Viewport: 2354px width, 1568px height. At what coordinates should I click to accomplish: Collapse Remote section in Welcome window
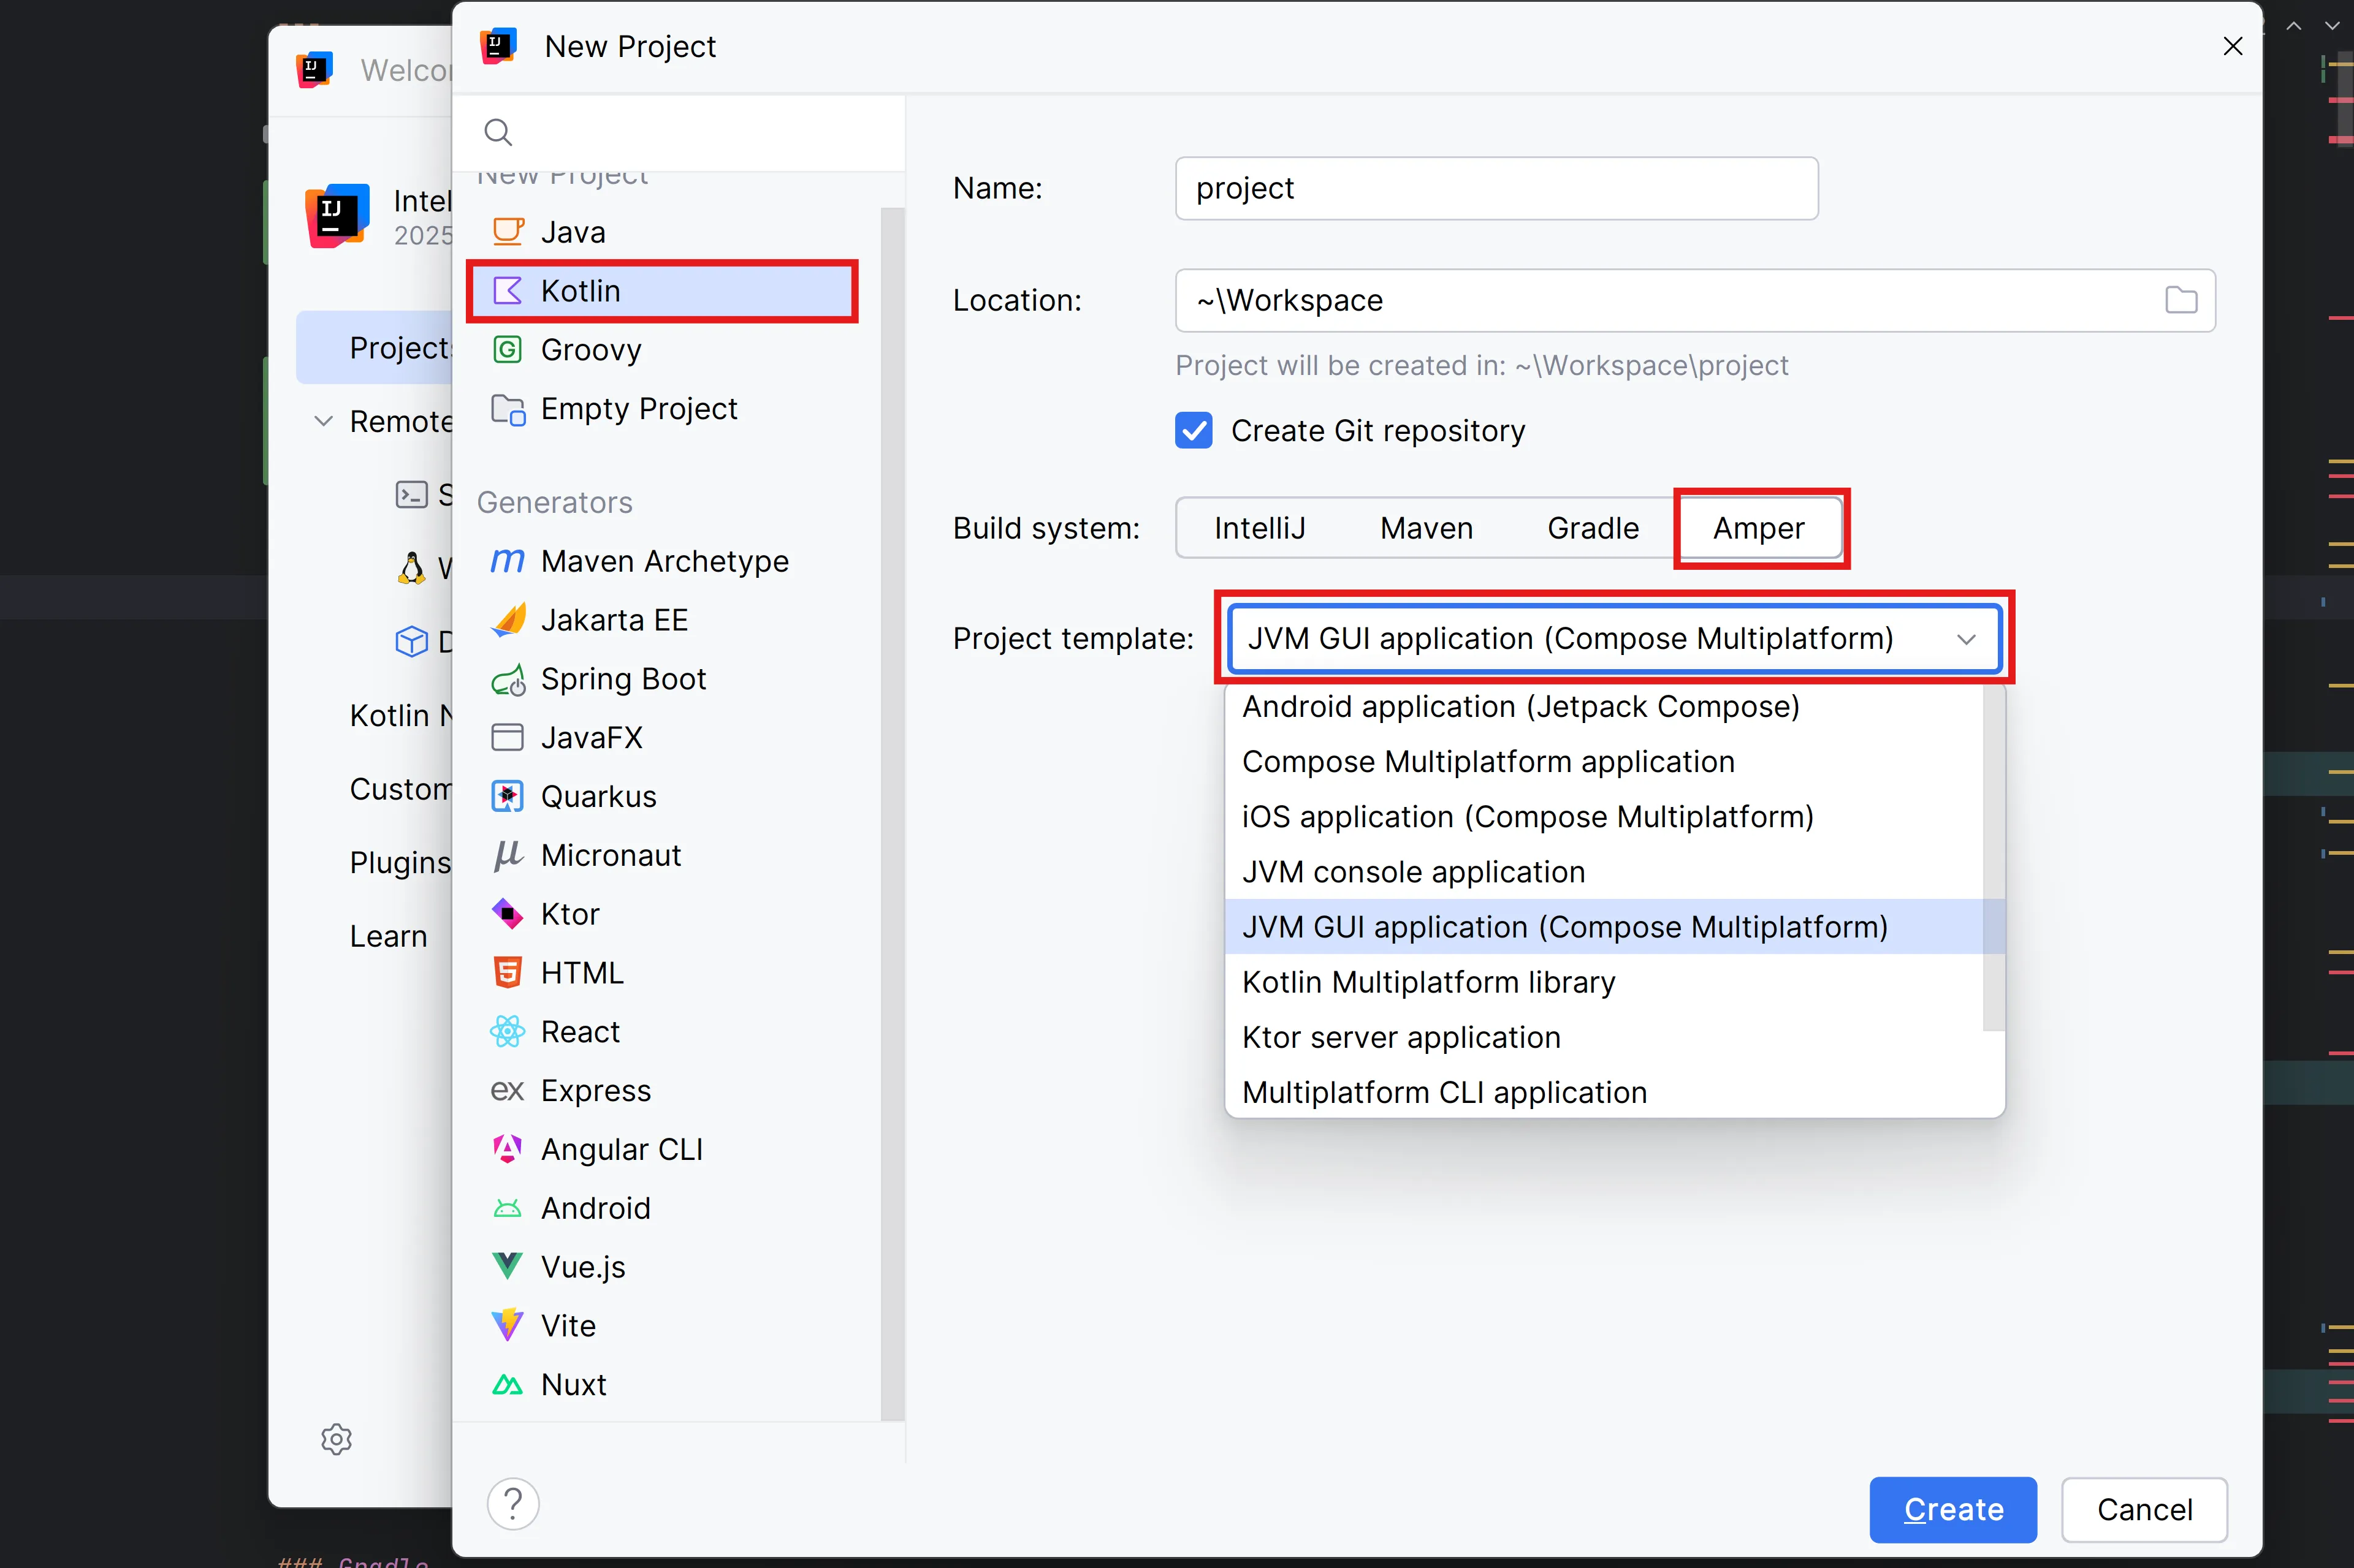(323, 422)
